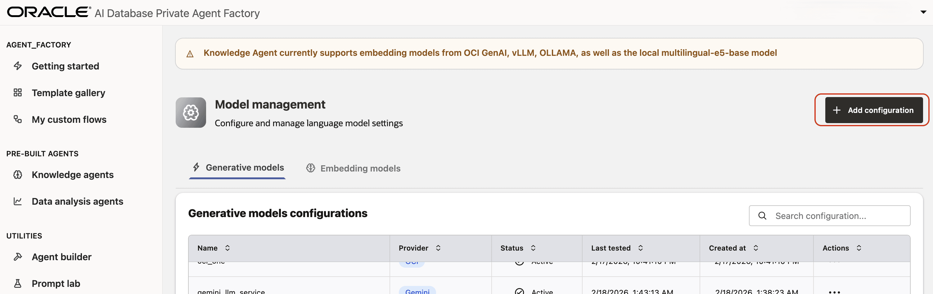Select the Data analysis agents chart icon
This screenshot has width=933, height=294.
pyautogui.click(x=18, y=201)
